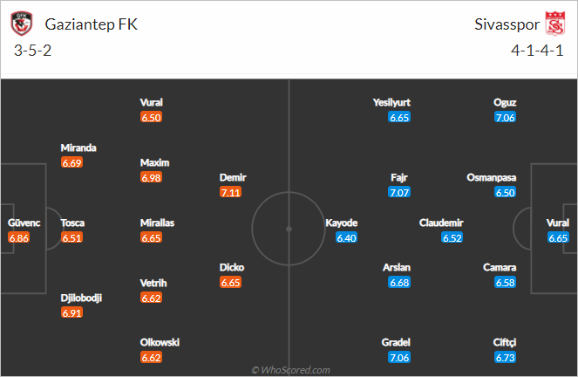Select Miranda's 6.69 rating badge

[71, 162]
